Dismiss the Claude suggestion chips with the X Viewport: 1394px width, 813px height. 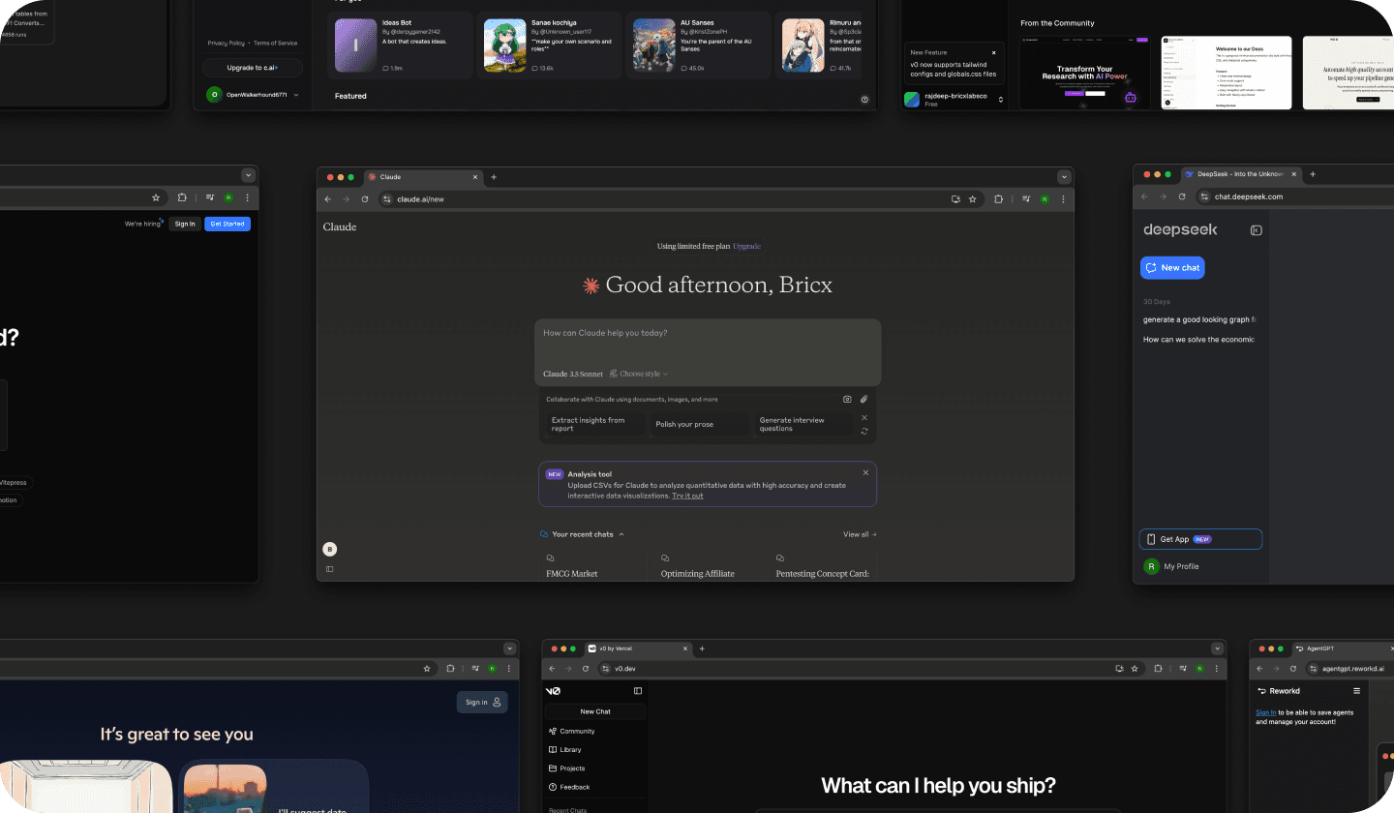(864, 417)
